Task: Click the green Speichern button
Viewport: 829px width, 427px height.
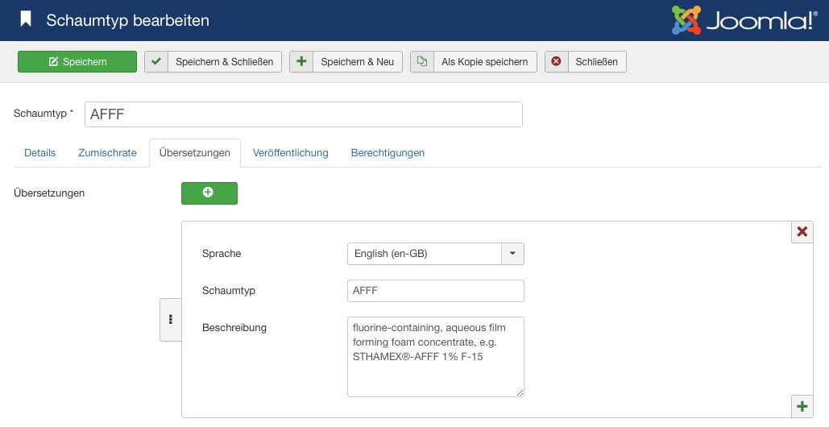Action: (77, 61)
